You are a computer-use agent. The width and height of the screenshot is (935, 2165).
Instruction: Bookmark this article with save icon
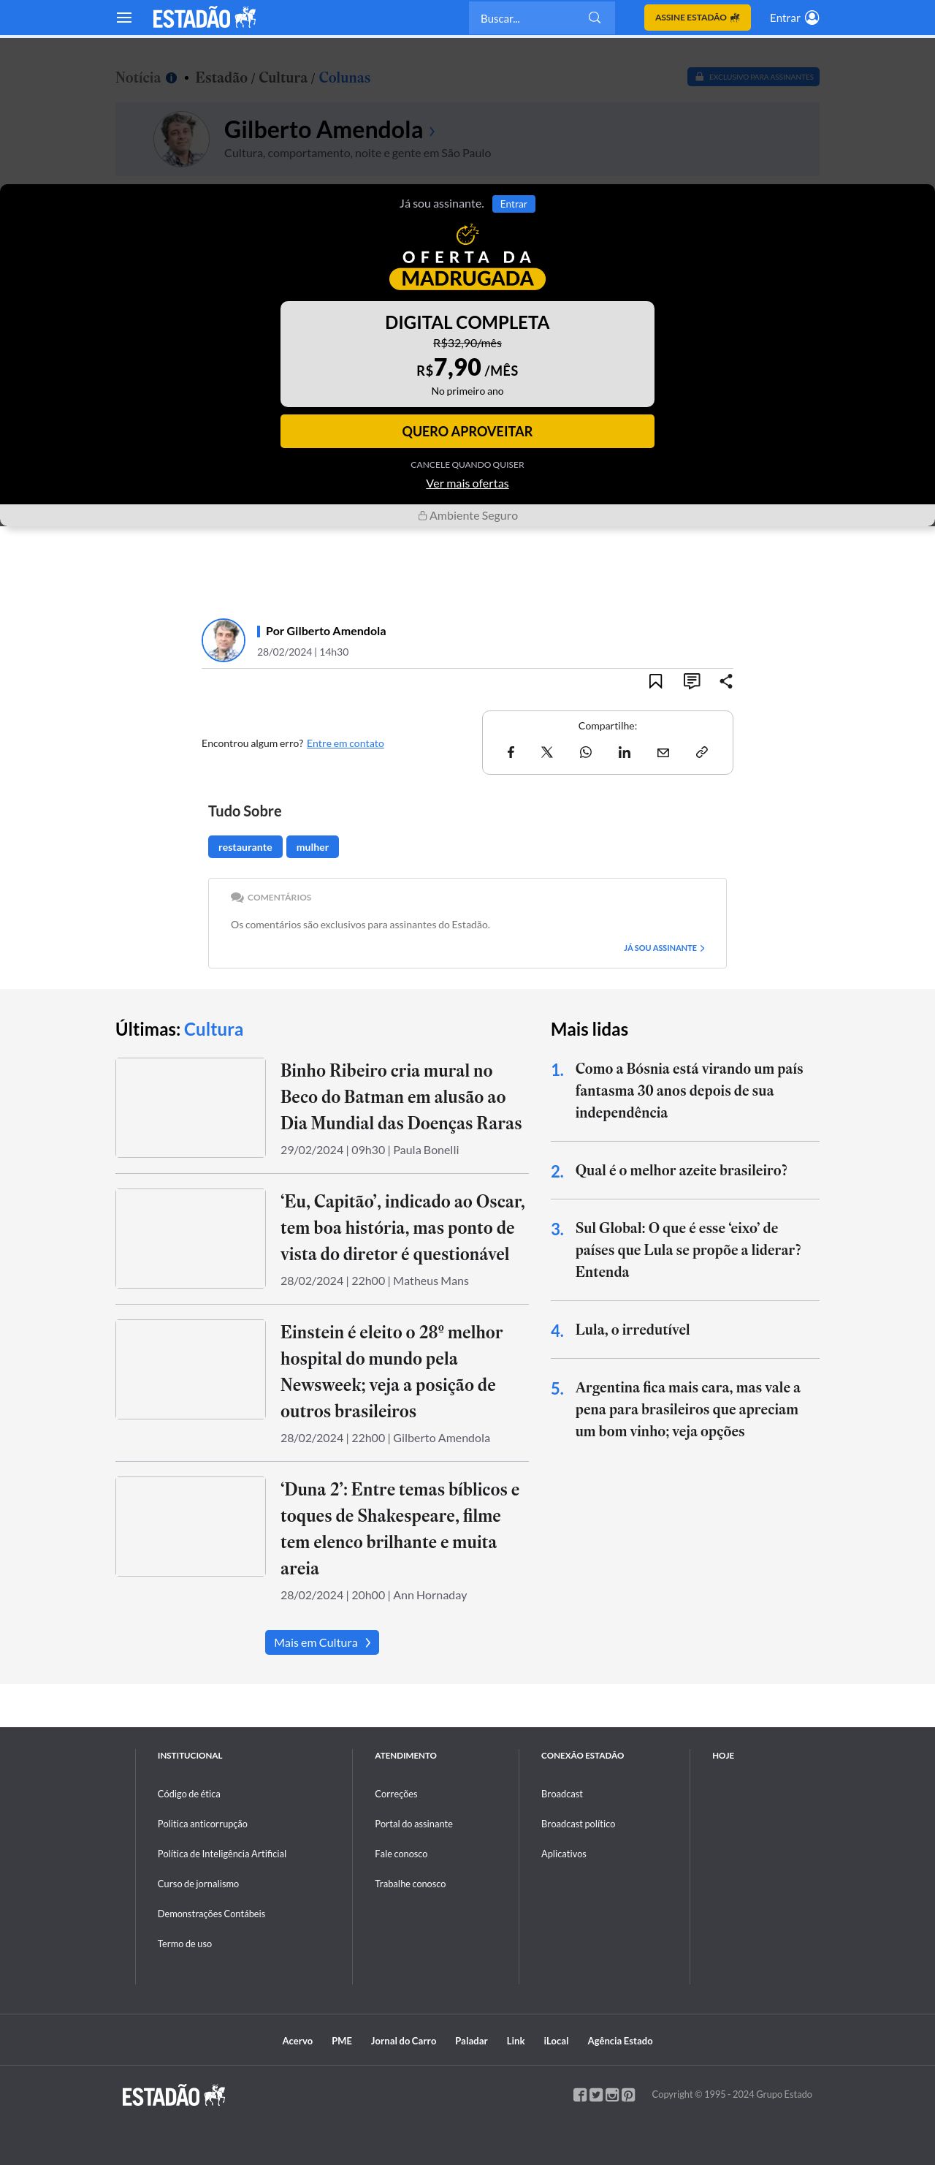tap(655, 682)
